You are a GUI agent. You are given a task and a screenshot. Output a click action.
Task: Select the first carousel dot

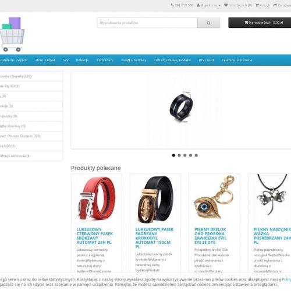click(x=173, y=155)
